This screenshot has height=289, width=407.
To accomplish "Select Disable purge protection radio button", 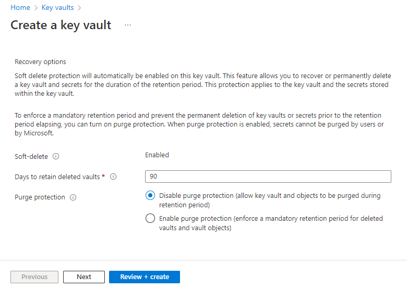I will [150, 195].
